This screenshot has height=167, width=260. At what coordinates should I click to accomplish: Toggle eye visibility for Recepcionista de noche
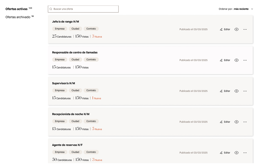pos(237,122)
